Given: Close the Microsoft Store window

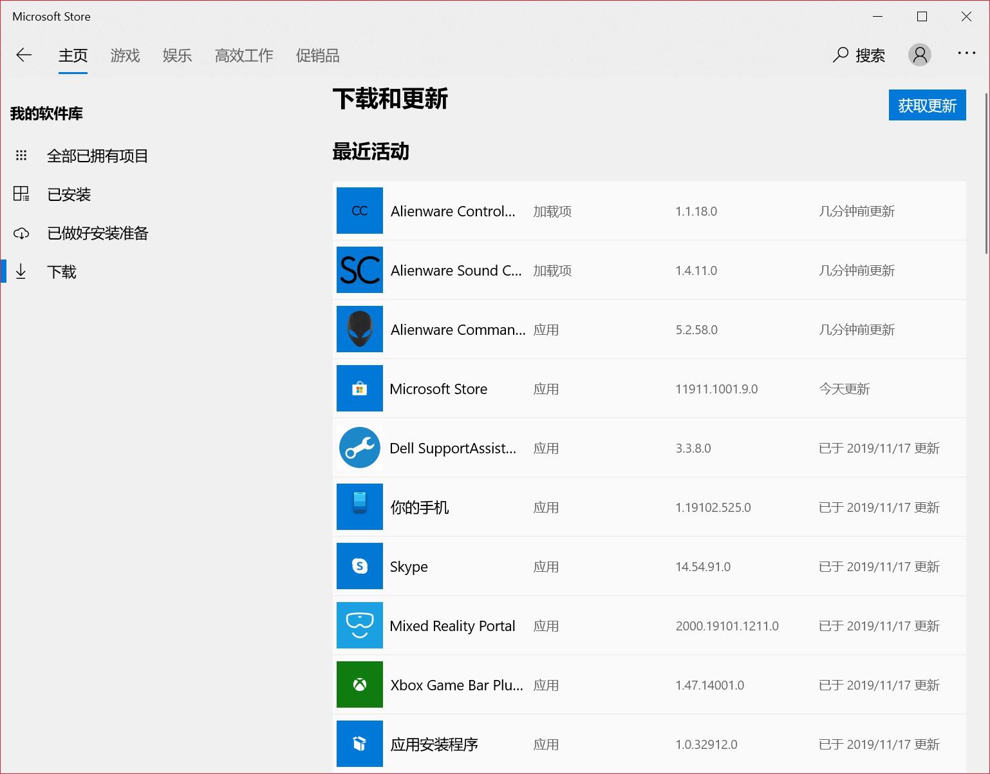Looking at the screenshot, I should click(966, 17).
